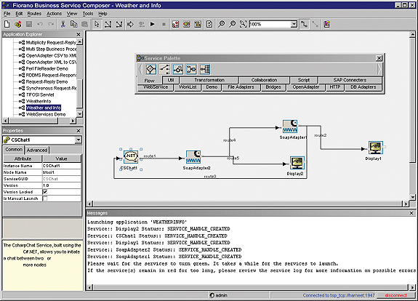Image resolution: width=418 pixels, height=301 pixels.
Task: Switch to File Adapters palette tab
Action: click(241, 87)
